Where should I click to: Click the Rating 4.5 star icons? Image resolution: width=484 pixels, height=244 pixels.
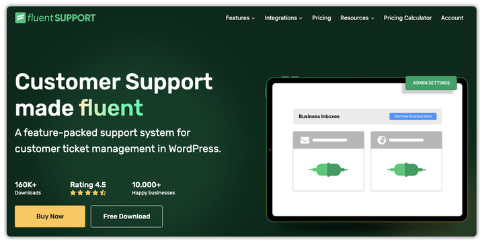pos(88,193)
